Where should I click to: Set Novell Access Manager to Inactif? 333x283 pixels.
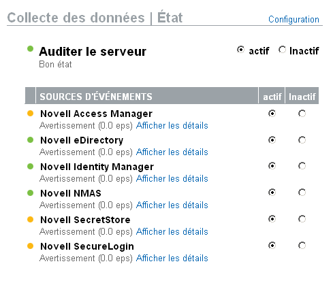[x=302, y=114]
